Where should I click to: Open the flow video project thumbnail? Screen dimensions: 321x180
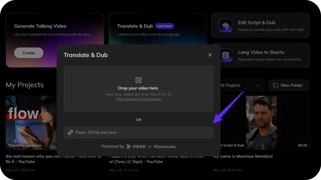tap(31, 122)
